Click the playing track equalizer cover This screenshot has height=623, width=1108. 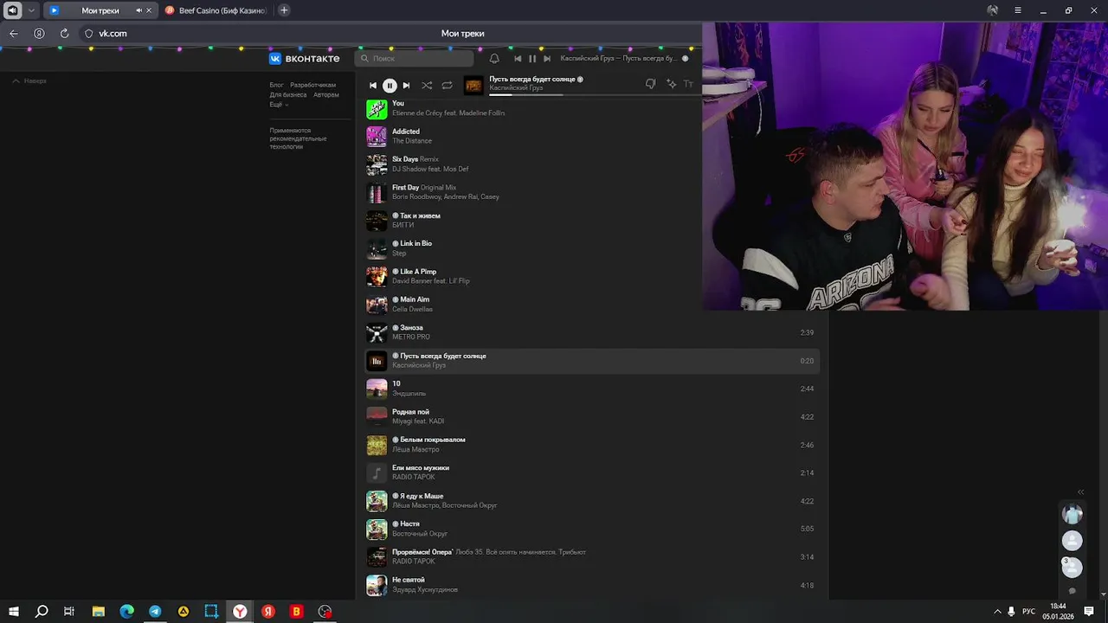click(x=377, y=361)
